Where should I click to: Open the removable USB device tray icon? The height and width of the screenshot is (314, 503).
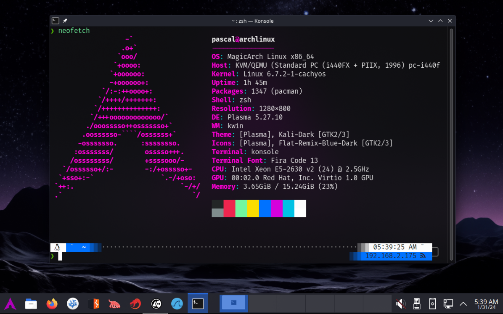(x=417, y=303)
